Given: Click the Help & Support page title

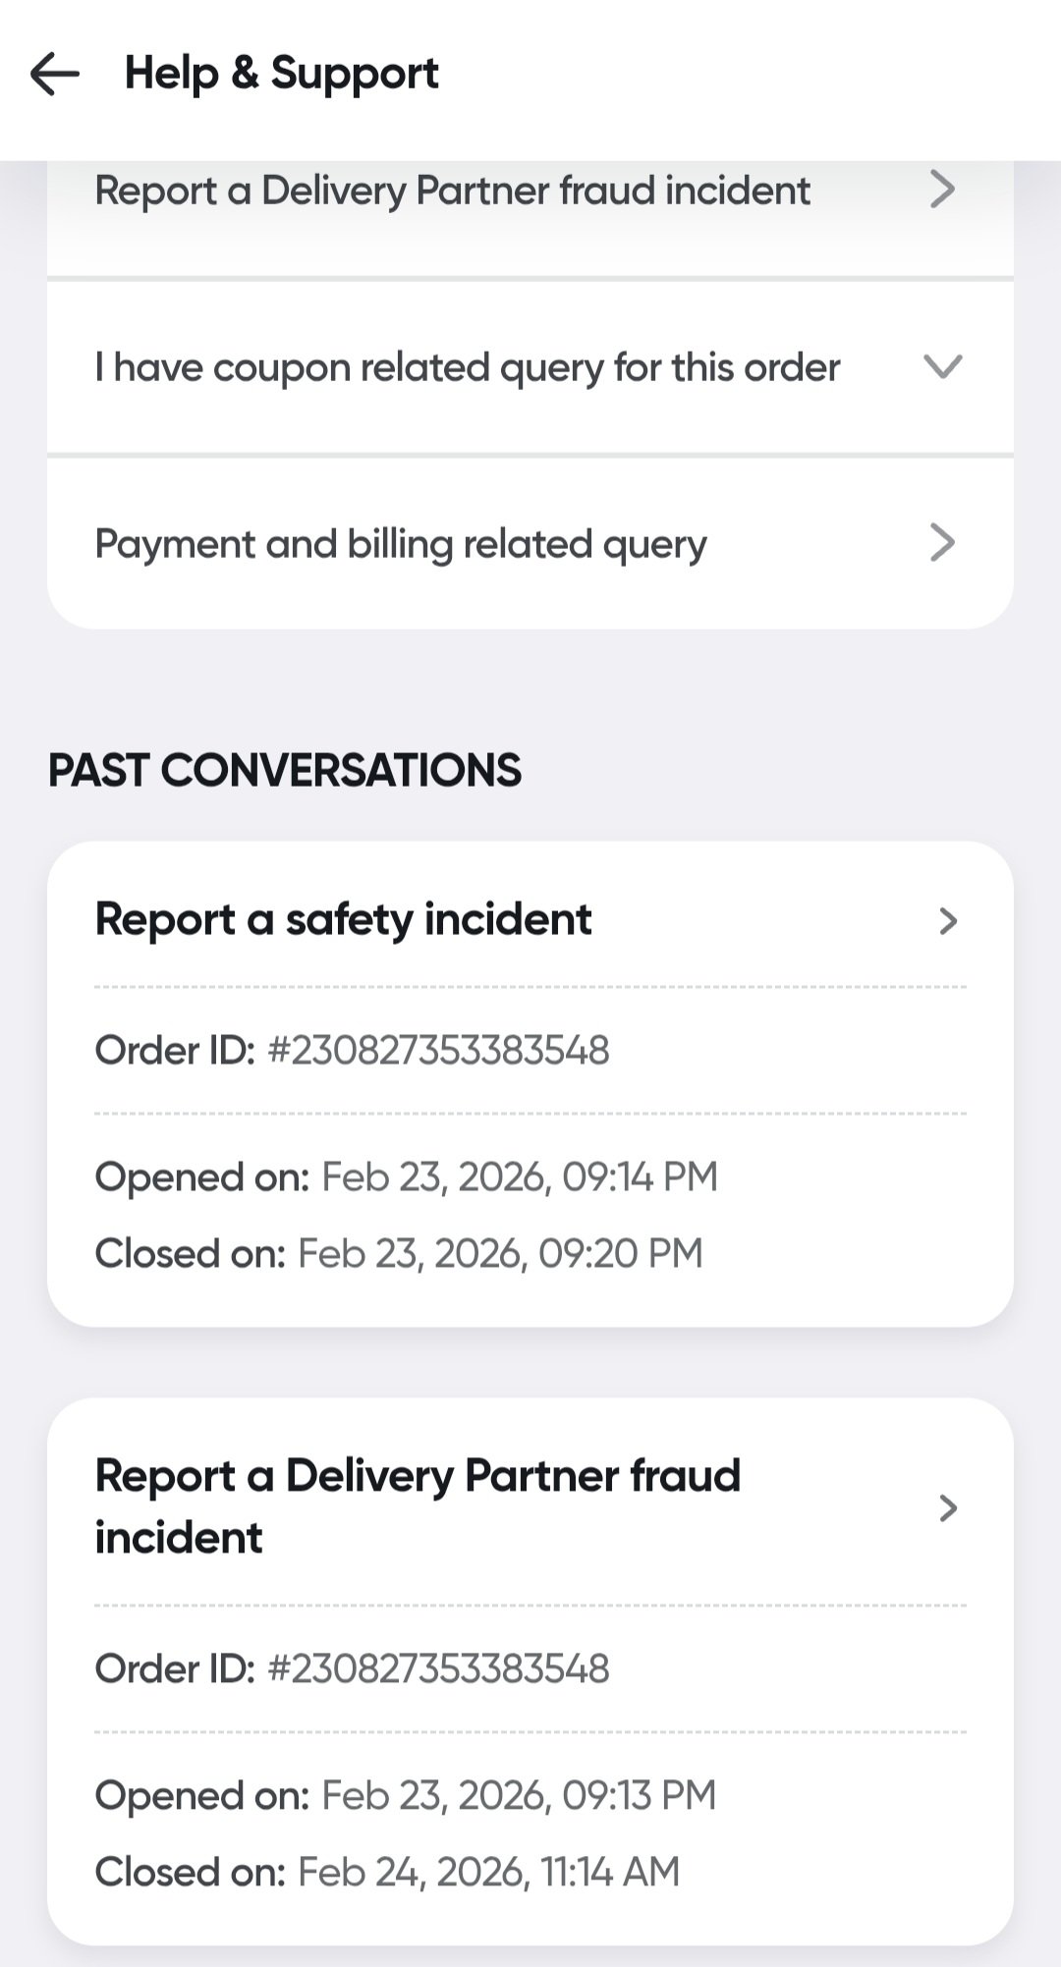Looking at the screenshot, I should click(x=281, y=74).
